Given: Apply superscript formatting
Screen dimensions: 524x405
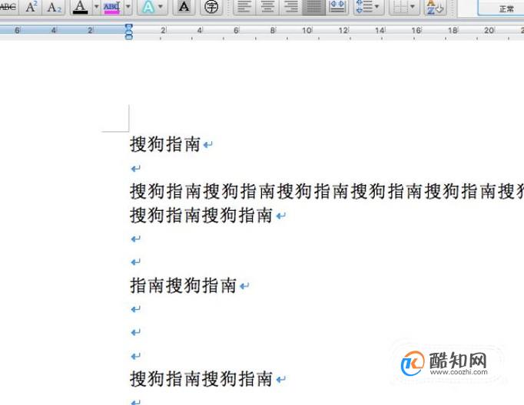Looking at the screenshot, I should pyautogui.click(x=32, y=7).
